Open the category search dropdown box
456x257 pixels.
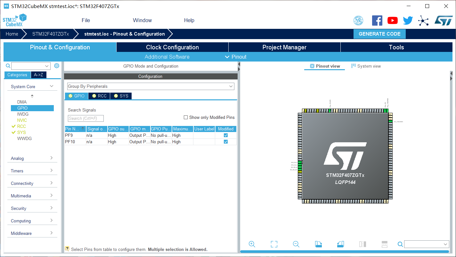[31, 66]
